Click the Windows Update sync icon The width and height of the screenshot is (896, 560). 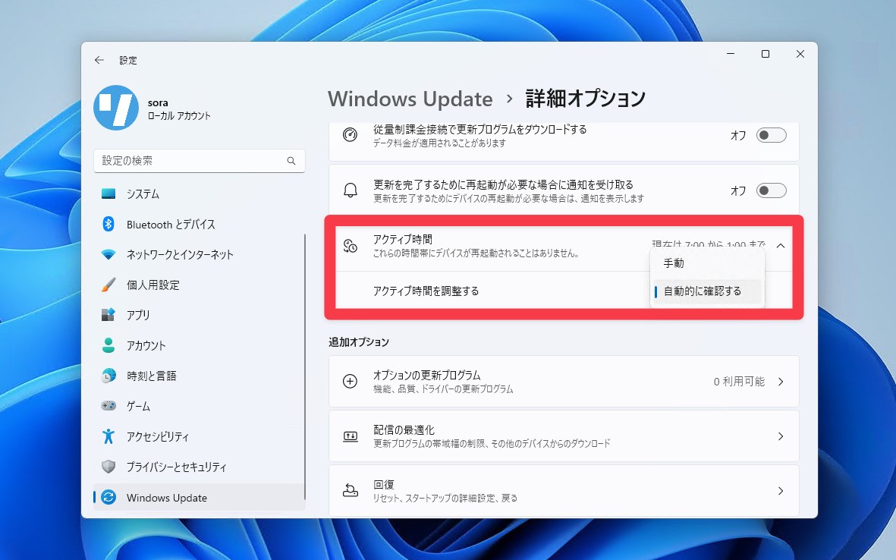coord(108,497)
